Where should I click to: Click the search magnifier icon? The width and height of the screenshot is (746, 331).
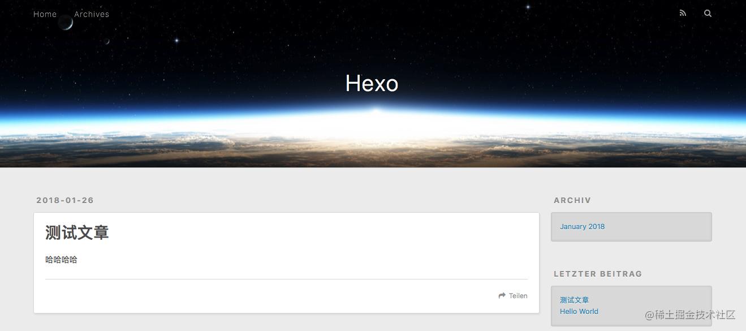(708, 14)
